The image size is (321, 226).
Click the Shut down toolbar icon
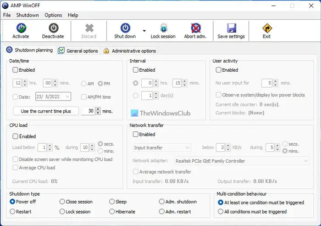pos(125,28)
